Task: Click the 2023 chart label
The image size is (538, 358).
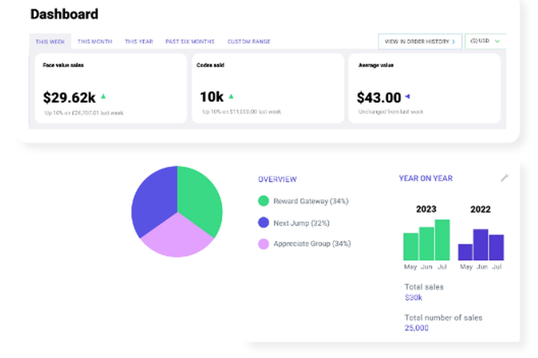Action: click(x=426, y=209)
